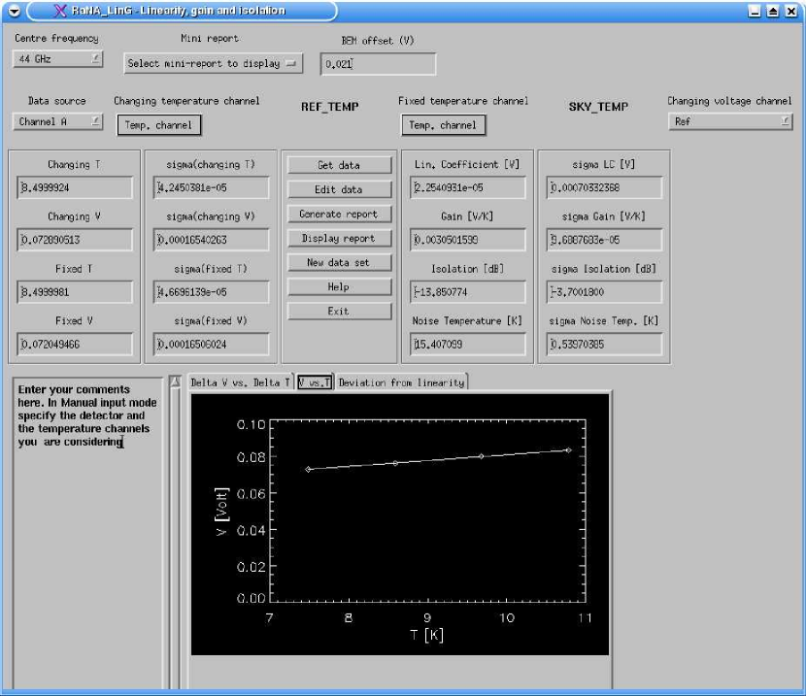Click the Edit data button
The image size is (806, 696).
point(338,190)
